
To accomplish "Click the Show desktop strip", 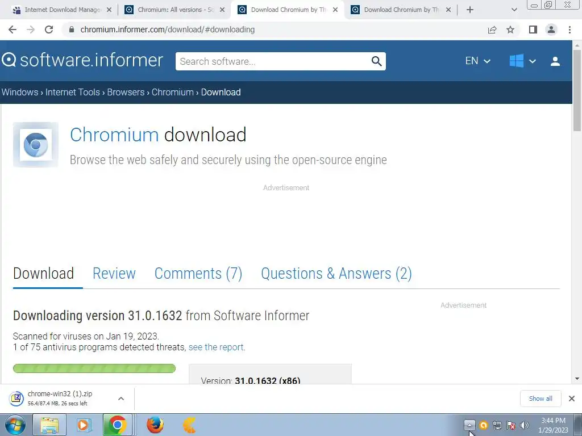I will click(x=578, y=425).
